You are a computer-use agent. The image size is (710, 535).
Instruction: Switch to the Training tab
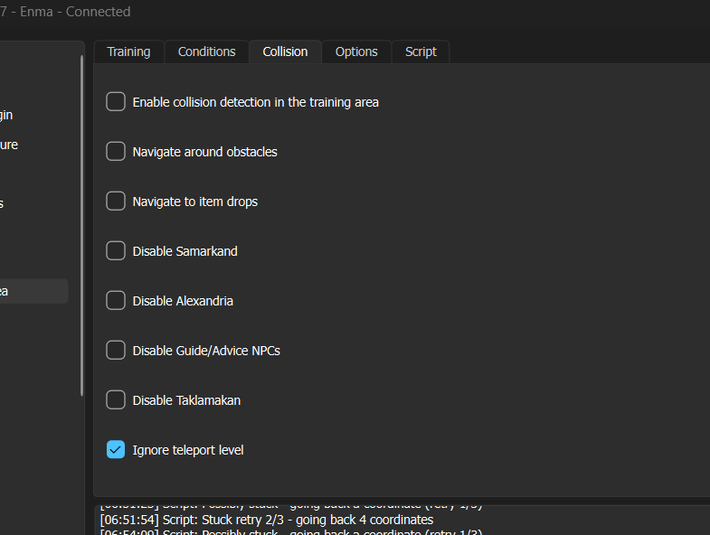click(128, 52)
